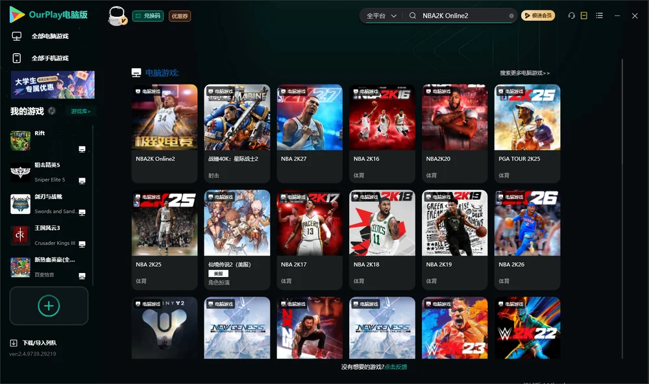Screen dimensions: 649x384
Task: Click the yellow icon beside the headset
Action: pyautogui.click(x=584, y=16)
